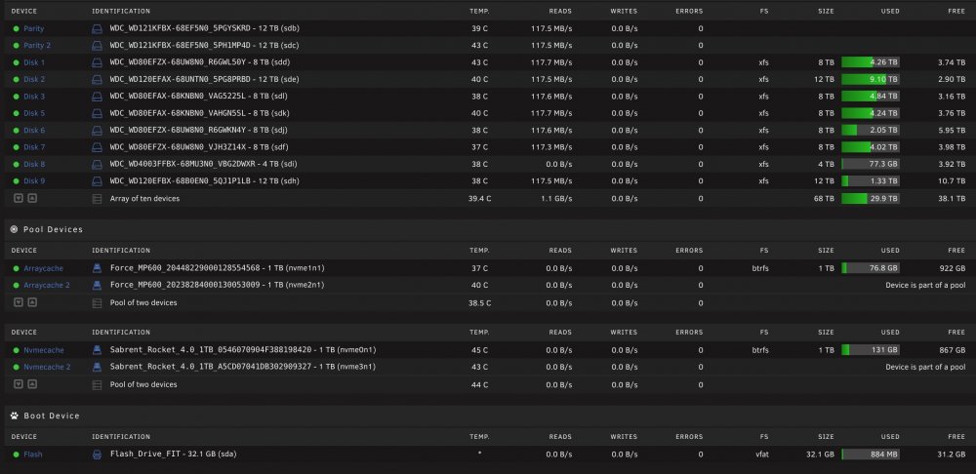Open the Disk 2 settings link
Image resolution: width=976 pixels, height=474 pixels.
[x=34, y=79]
